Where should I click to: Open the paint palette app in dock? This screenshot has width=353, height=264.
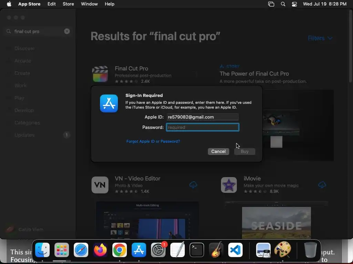pyautogui.click(x=283, y=250)
